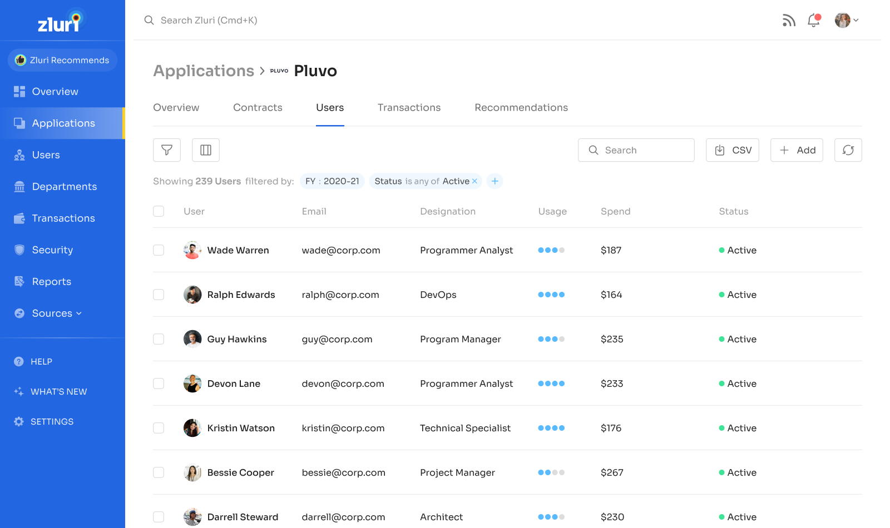Click Darrell Steward's Active status
Screen dimensions: 890x528
pos(738,517)
